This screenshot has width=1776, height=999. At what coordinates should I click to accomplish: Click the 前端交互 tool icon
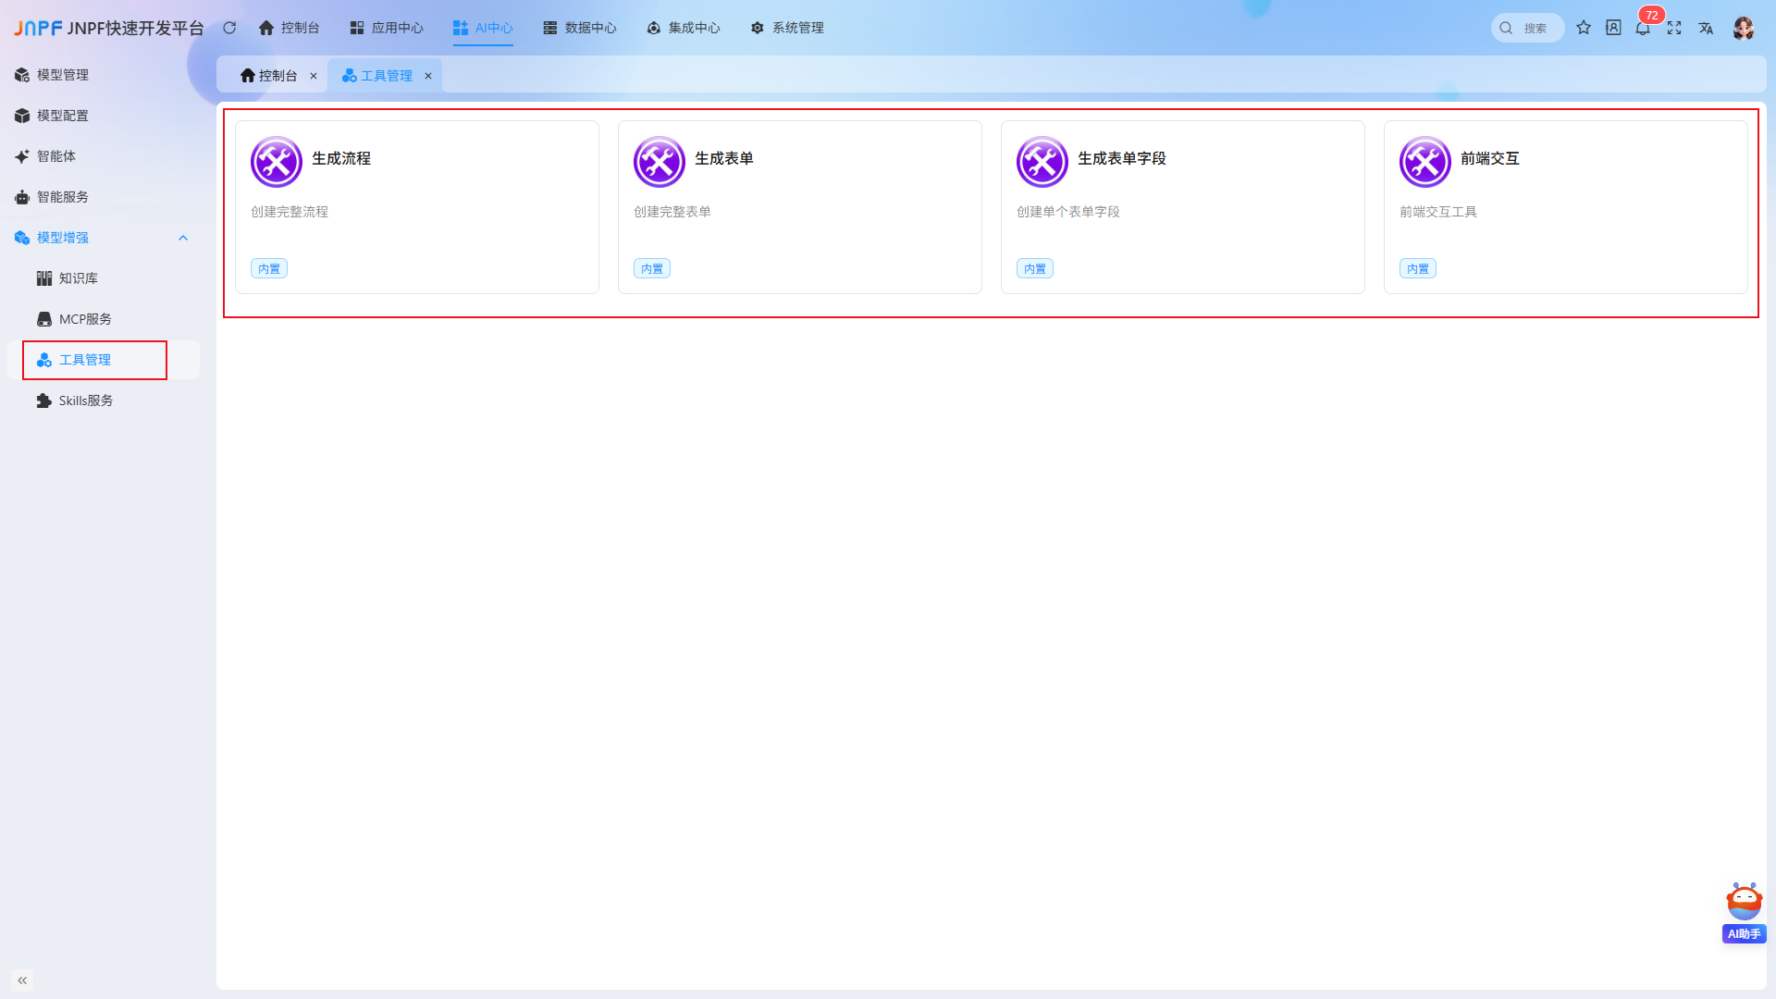tap(1425, 162)
